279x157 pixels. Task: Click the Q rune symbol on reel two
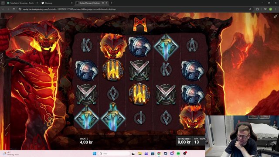[x=113, y=94]
